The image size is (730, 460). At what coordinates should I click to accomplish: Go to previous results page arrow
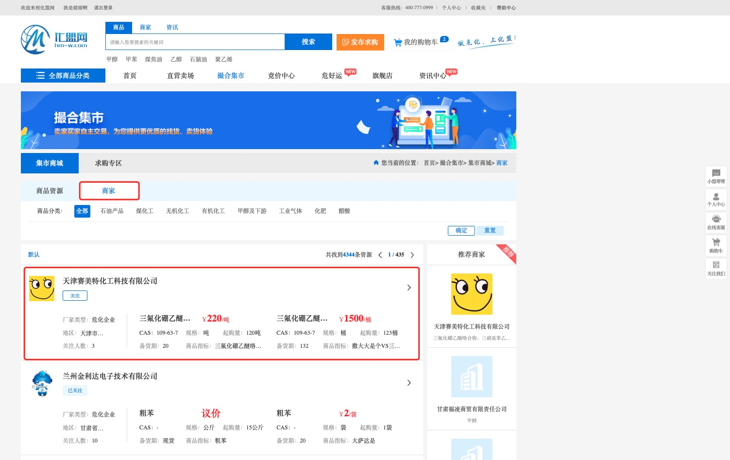click(380, 255)
